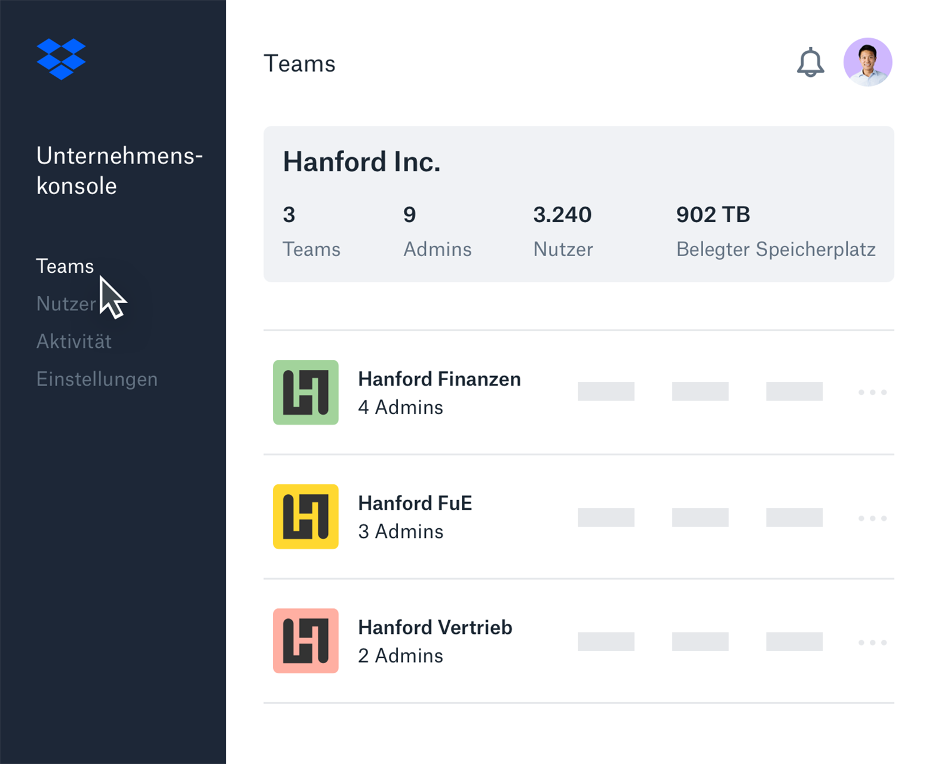Click the 3.240 Nutzer statistic
Image resolution: width=932 pixels, height=764 pixels.
562,232
